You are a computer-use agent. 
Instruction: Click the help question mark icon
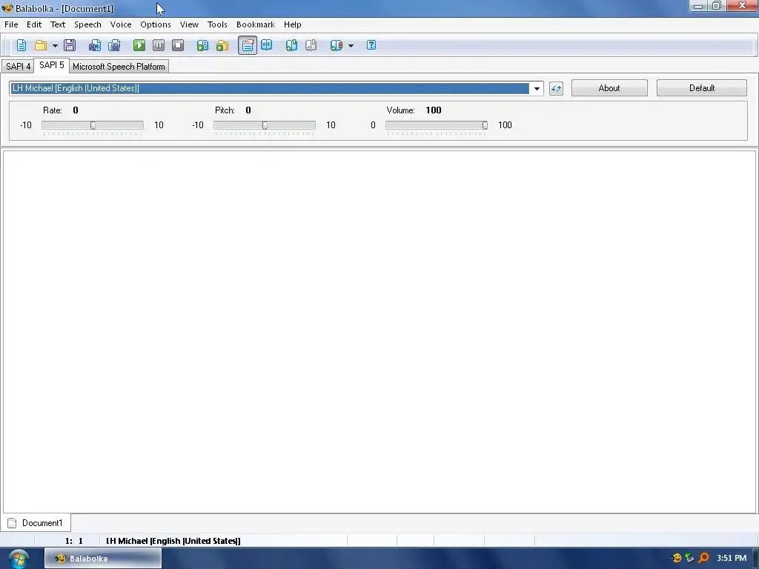coord(371,45)
